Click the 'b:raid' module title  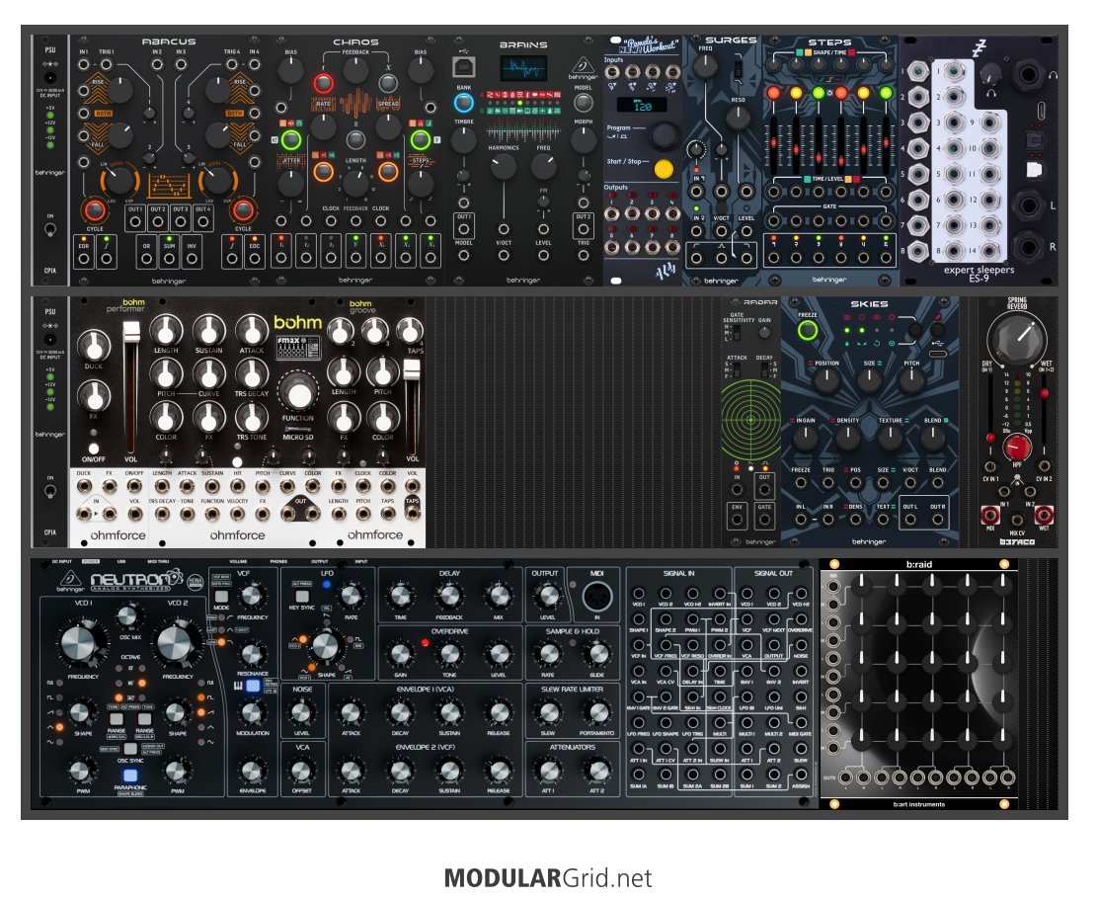918,564
